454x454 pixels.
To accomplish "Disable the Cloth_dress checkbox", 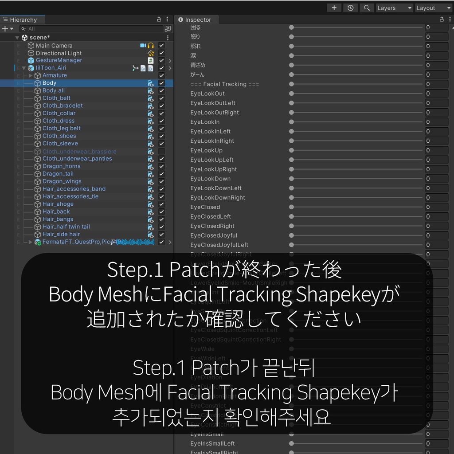I will click(x=161, y=121).
